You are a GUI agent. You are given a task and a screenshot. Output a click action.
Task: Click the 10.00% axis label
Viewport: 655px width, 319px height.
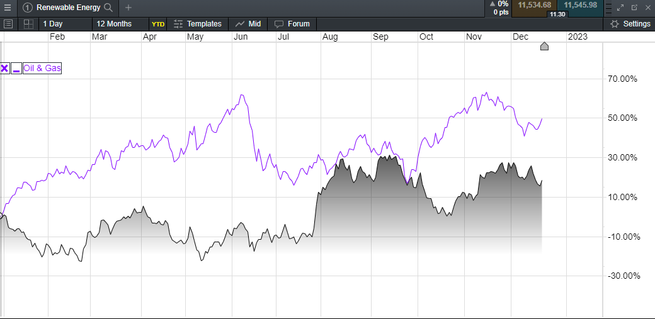pyautogui.click(x=622, y=197)
